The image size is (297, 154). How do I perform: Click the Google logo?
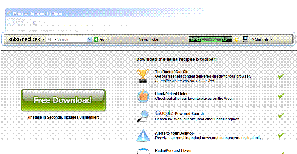pyautogui.click(x=164, y=113)
